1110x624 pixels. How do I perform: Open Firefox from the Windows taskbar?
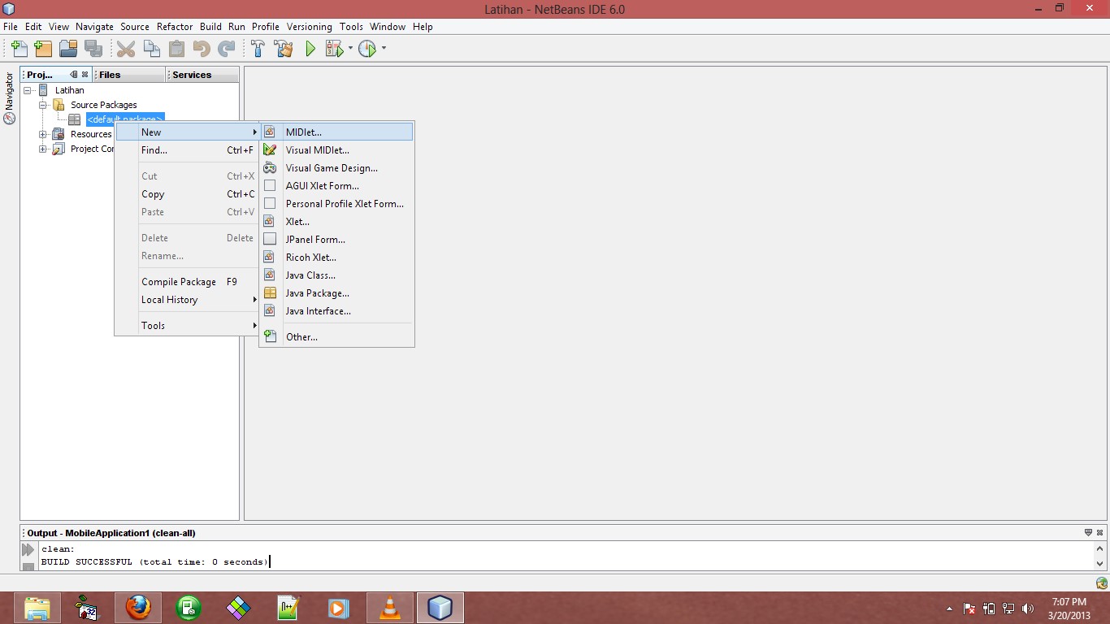pyautogui.click(x=138, y=608)
